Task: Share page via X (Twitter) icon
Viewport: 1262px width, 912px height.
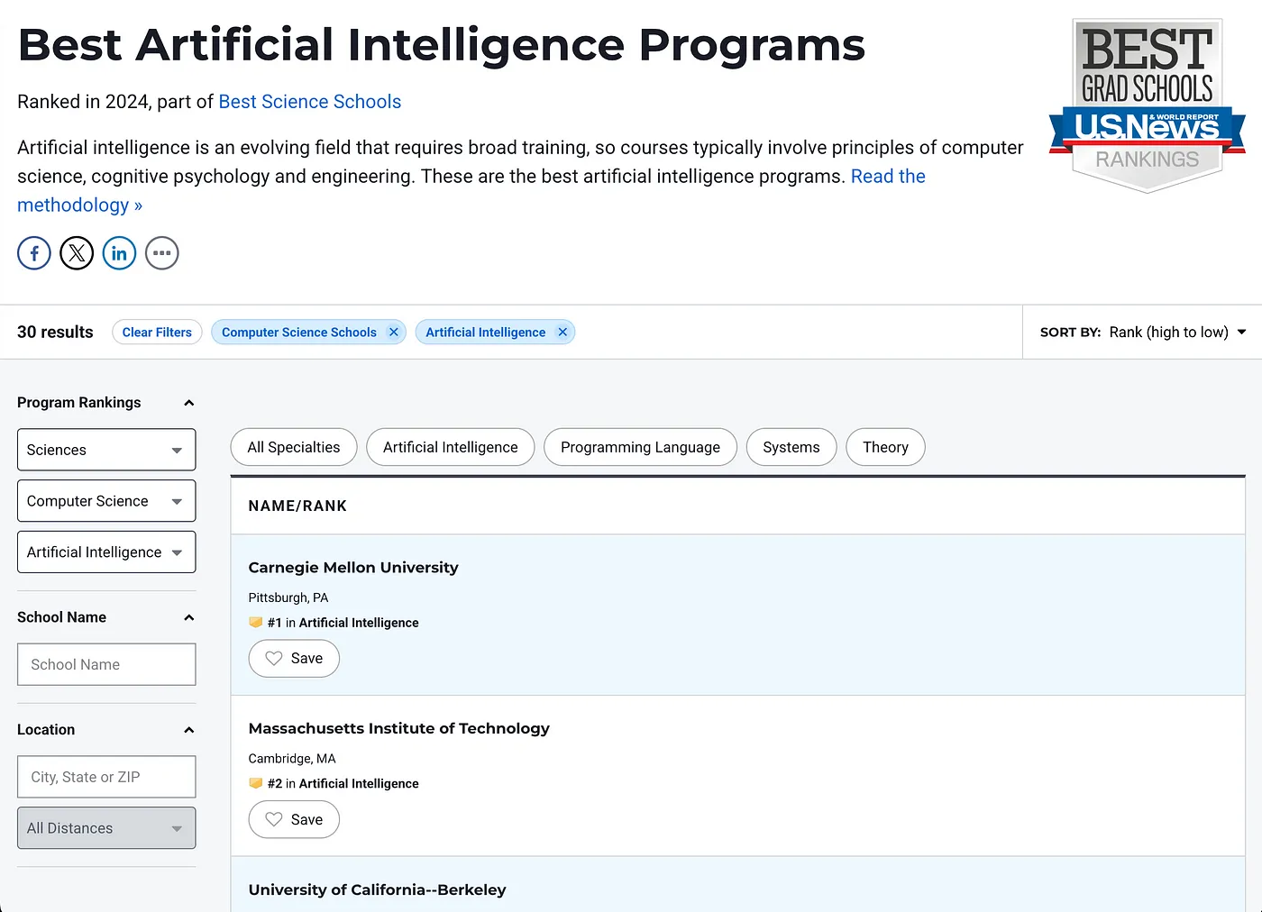Action: coord(77,253)
